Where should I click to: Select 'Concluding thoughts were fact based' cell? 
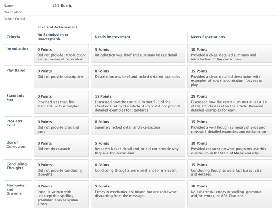click(230, 169)
